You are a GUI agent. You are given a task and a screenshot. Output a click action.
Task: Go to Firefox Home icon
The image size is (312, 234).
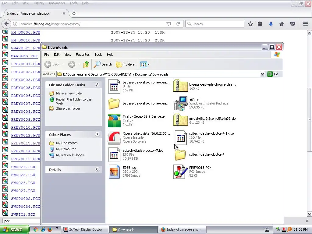pos(282,24)
